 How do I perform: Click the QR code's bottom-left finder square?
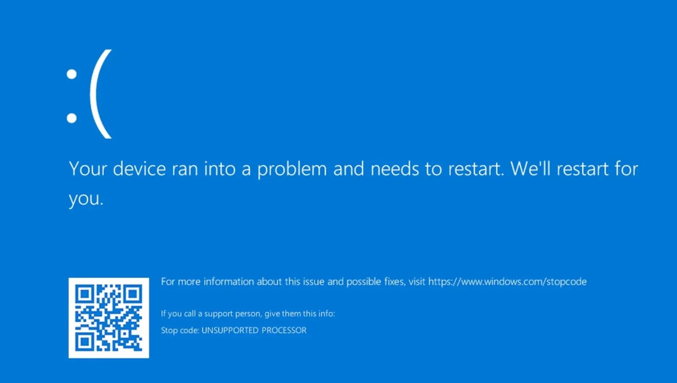click(84, 342)
